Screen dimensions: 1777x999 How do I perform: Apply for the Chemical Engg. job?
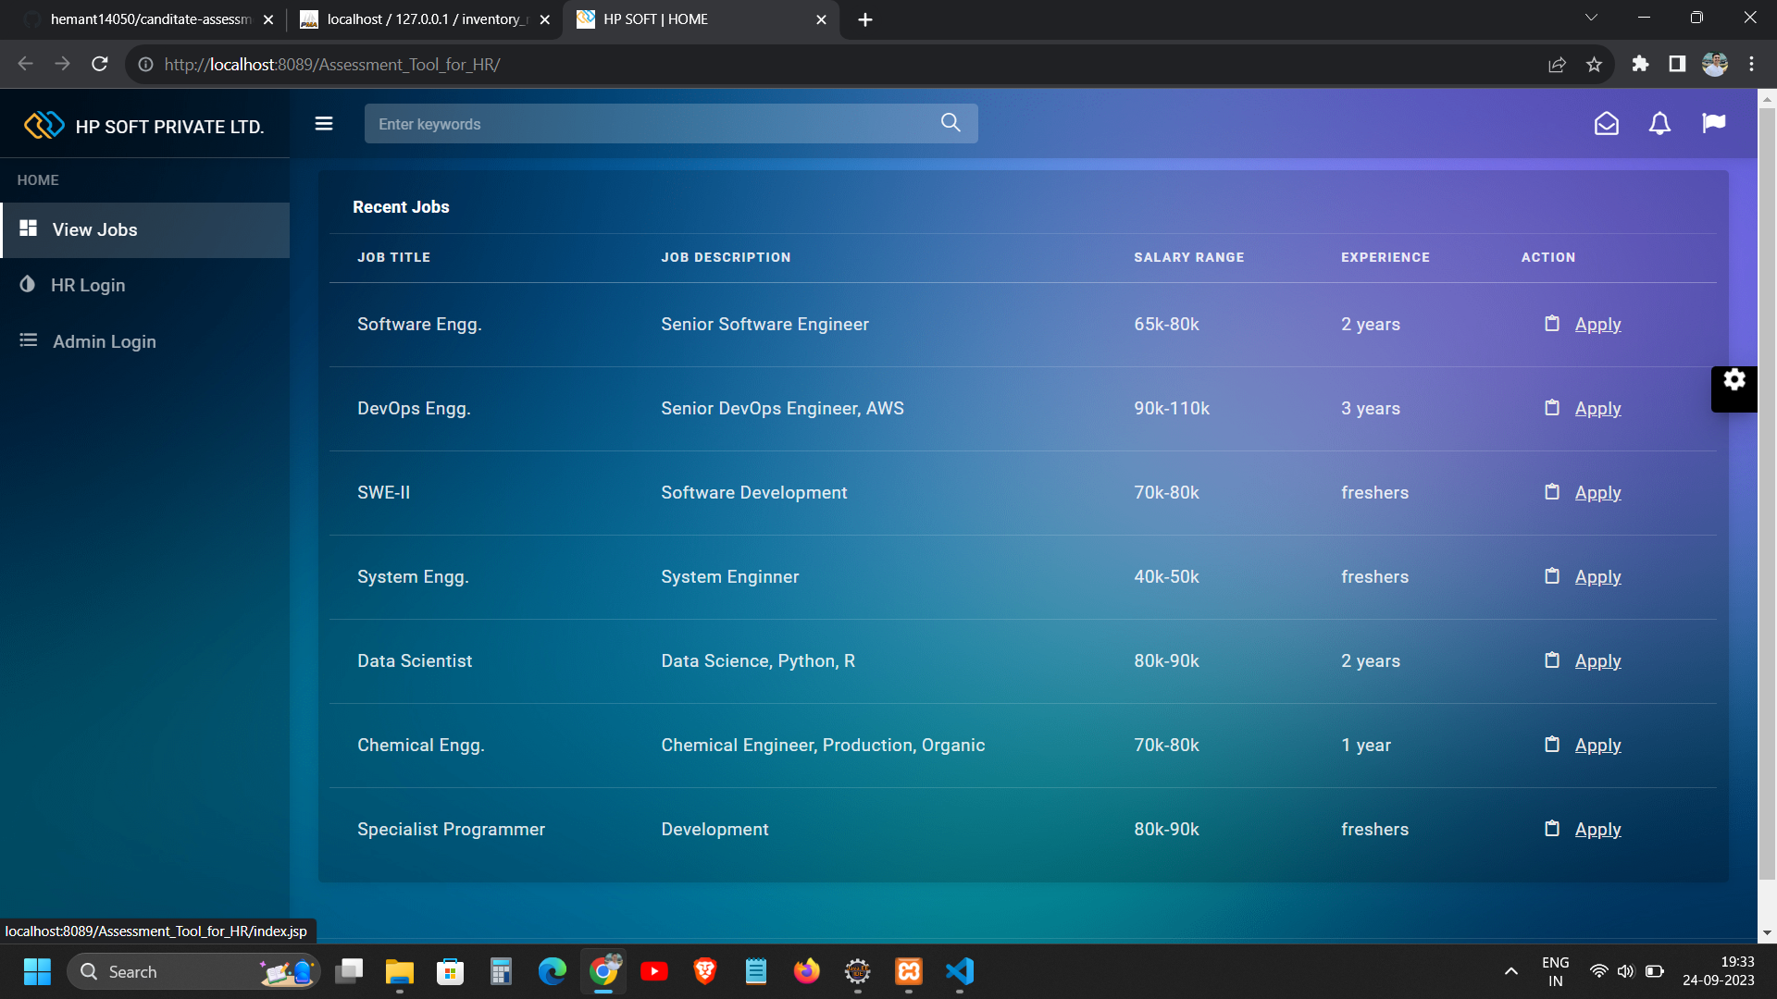pyautogui.click(x=1597, y=746)
